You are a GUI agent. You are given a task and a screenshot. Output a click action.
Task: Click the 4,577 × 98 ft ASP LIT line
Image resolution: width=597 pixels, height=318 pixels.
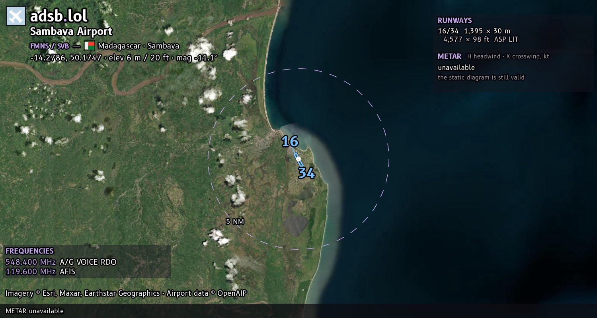(x=481, y=39)
